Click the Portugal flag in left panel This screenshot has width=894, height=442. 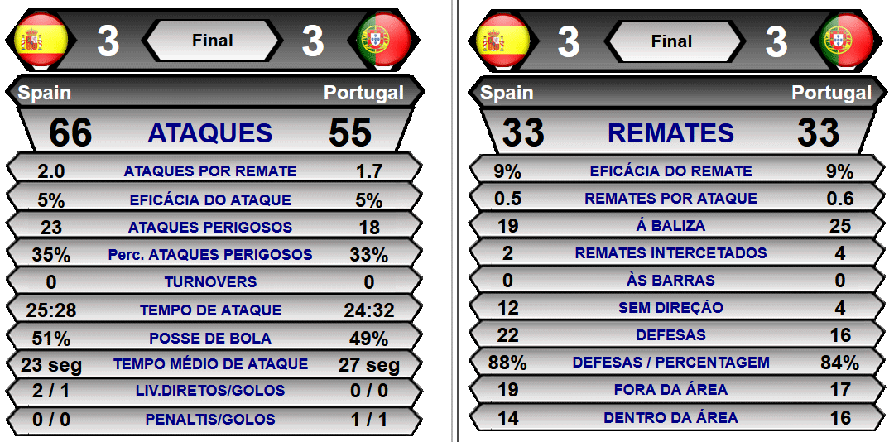pos(383,41)
